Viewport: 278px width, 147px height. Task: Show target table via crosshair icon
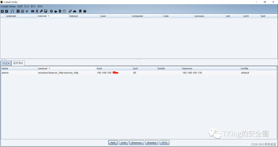(27, 11)
